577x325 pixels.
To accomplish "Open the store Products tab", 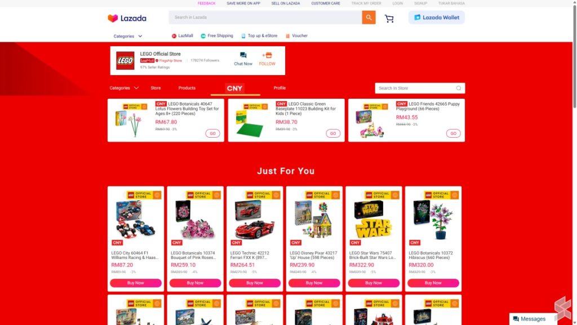I will [x=187, y=88].
